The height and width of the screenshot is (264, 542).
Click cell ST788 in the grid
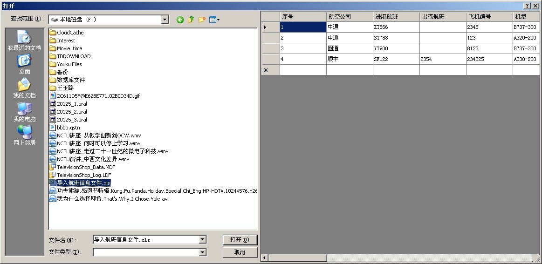pos(396,38)
